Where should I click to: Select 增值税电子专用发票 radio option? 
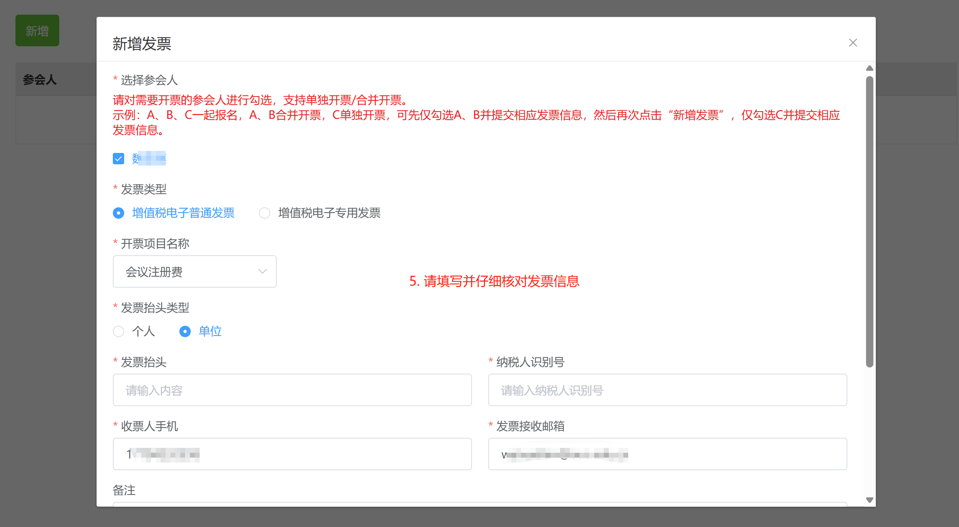click(265, 213)
